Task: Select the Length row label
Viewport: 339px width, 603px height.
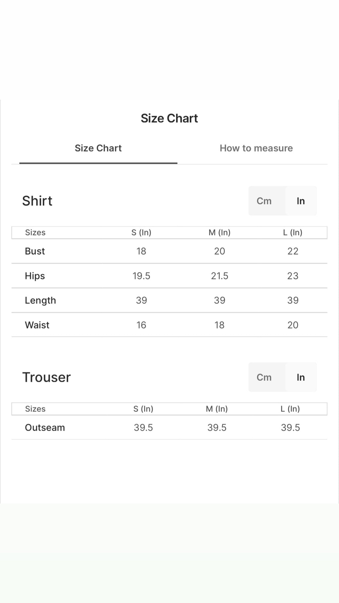Action: coord(40,300)
